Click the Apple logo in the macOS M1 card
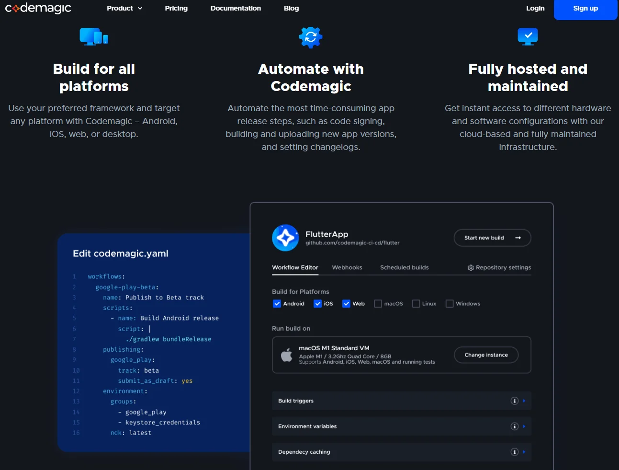 click(287, 355)
